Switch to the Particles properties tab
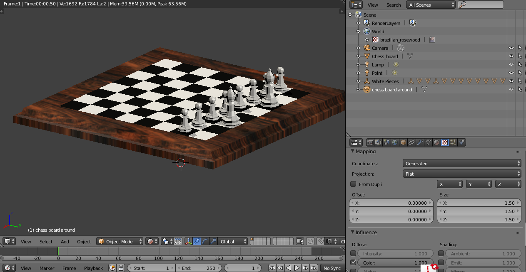This screenshot has width=526, height=272. pos(453,142)
